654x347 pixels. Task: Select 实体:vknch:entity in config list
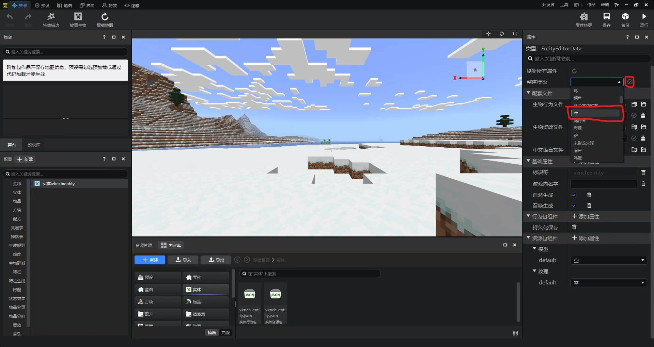pyautogui.click(x=79, y=183)
